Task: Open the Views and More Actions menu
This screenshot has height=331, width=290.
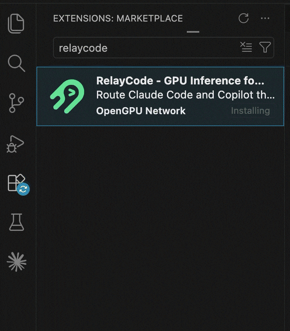Action: coord(265,18)
